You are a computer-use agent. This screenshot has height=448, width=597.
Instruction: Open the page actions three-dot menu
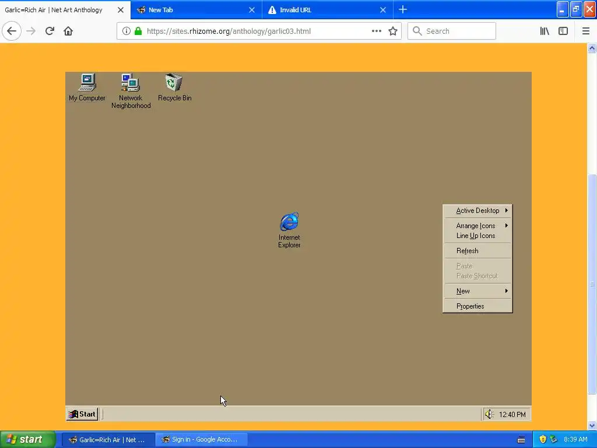[x=377, y=32]
